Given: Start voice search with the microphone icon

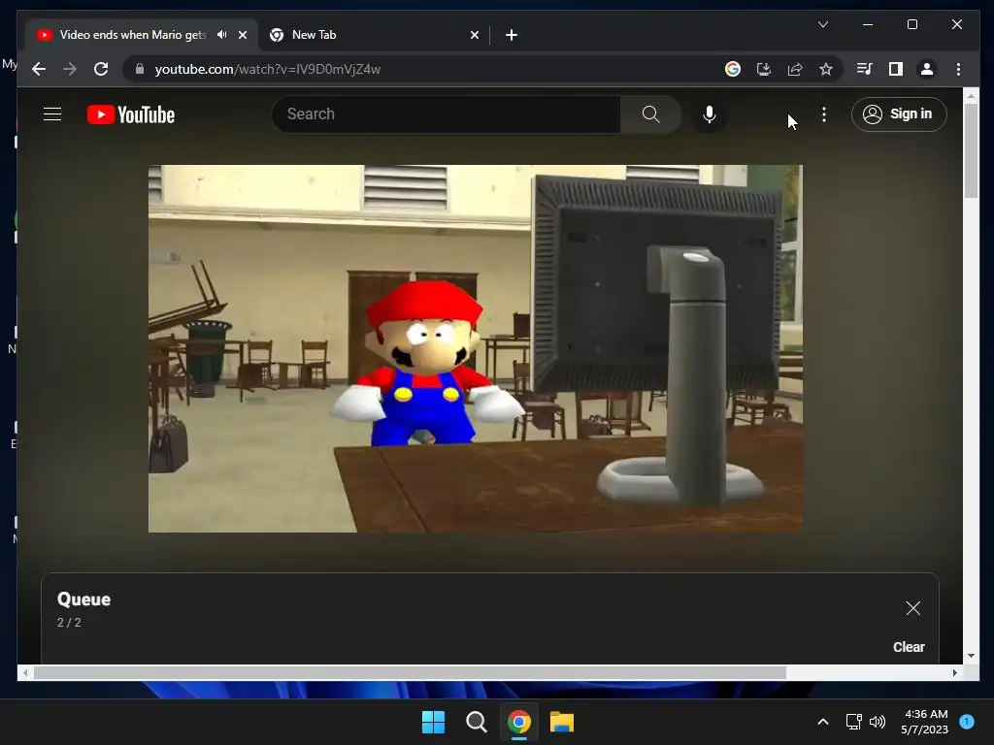Looking at the screenshot, I should tap(710, 114).
